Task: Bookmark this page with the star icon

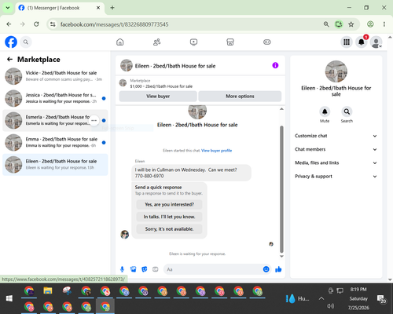Action: [351, 24]
